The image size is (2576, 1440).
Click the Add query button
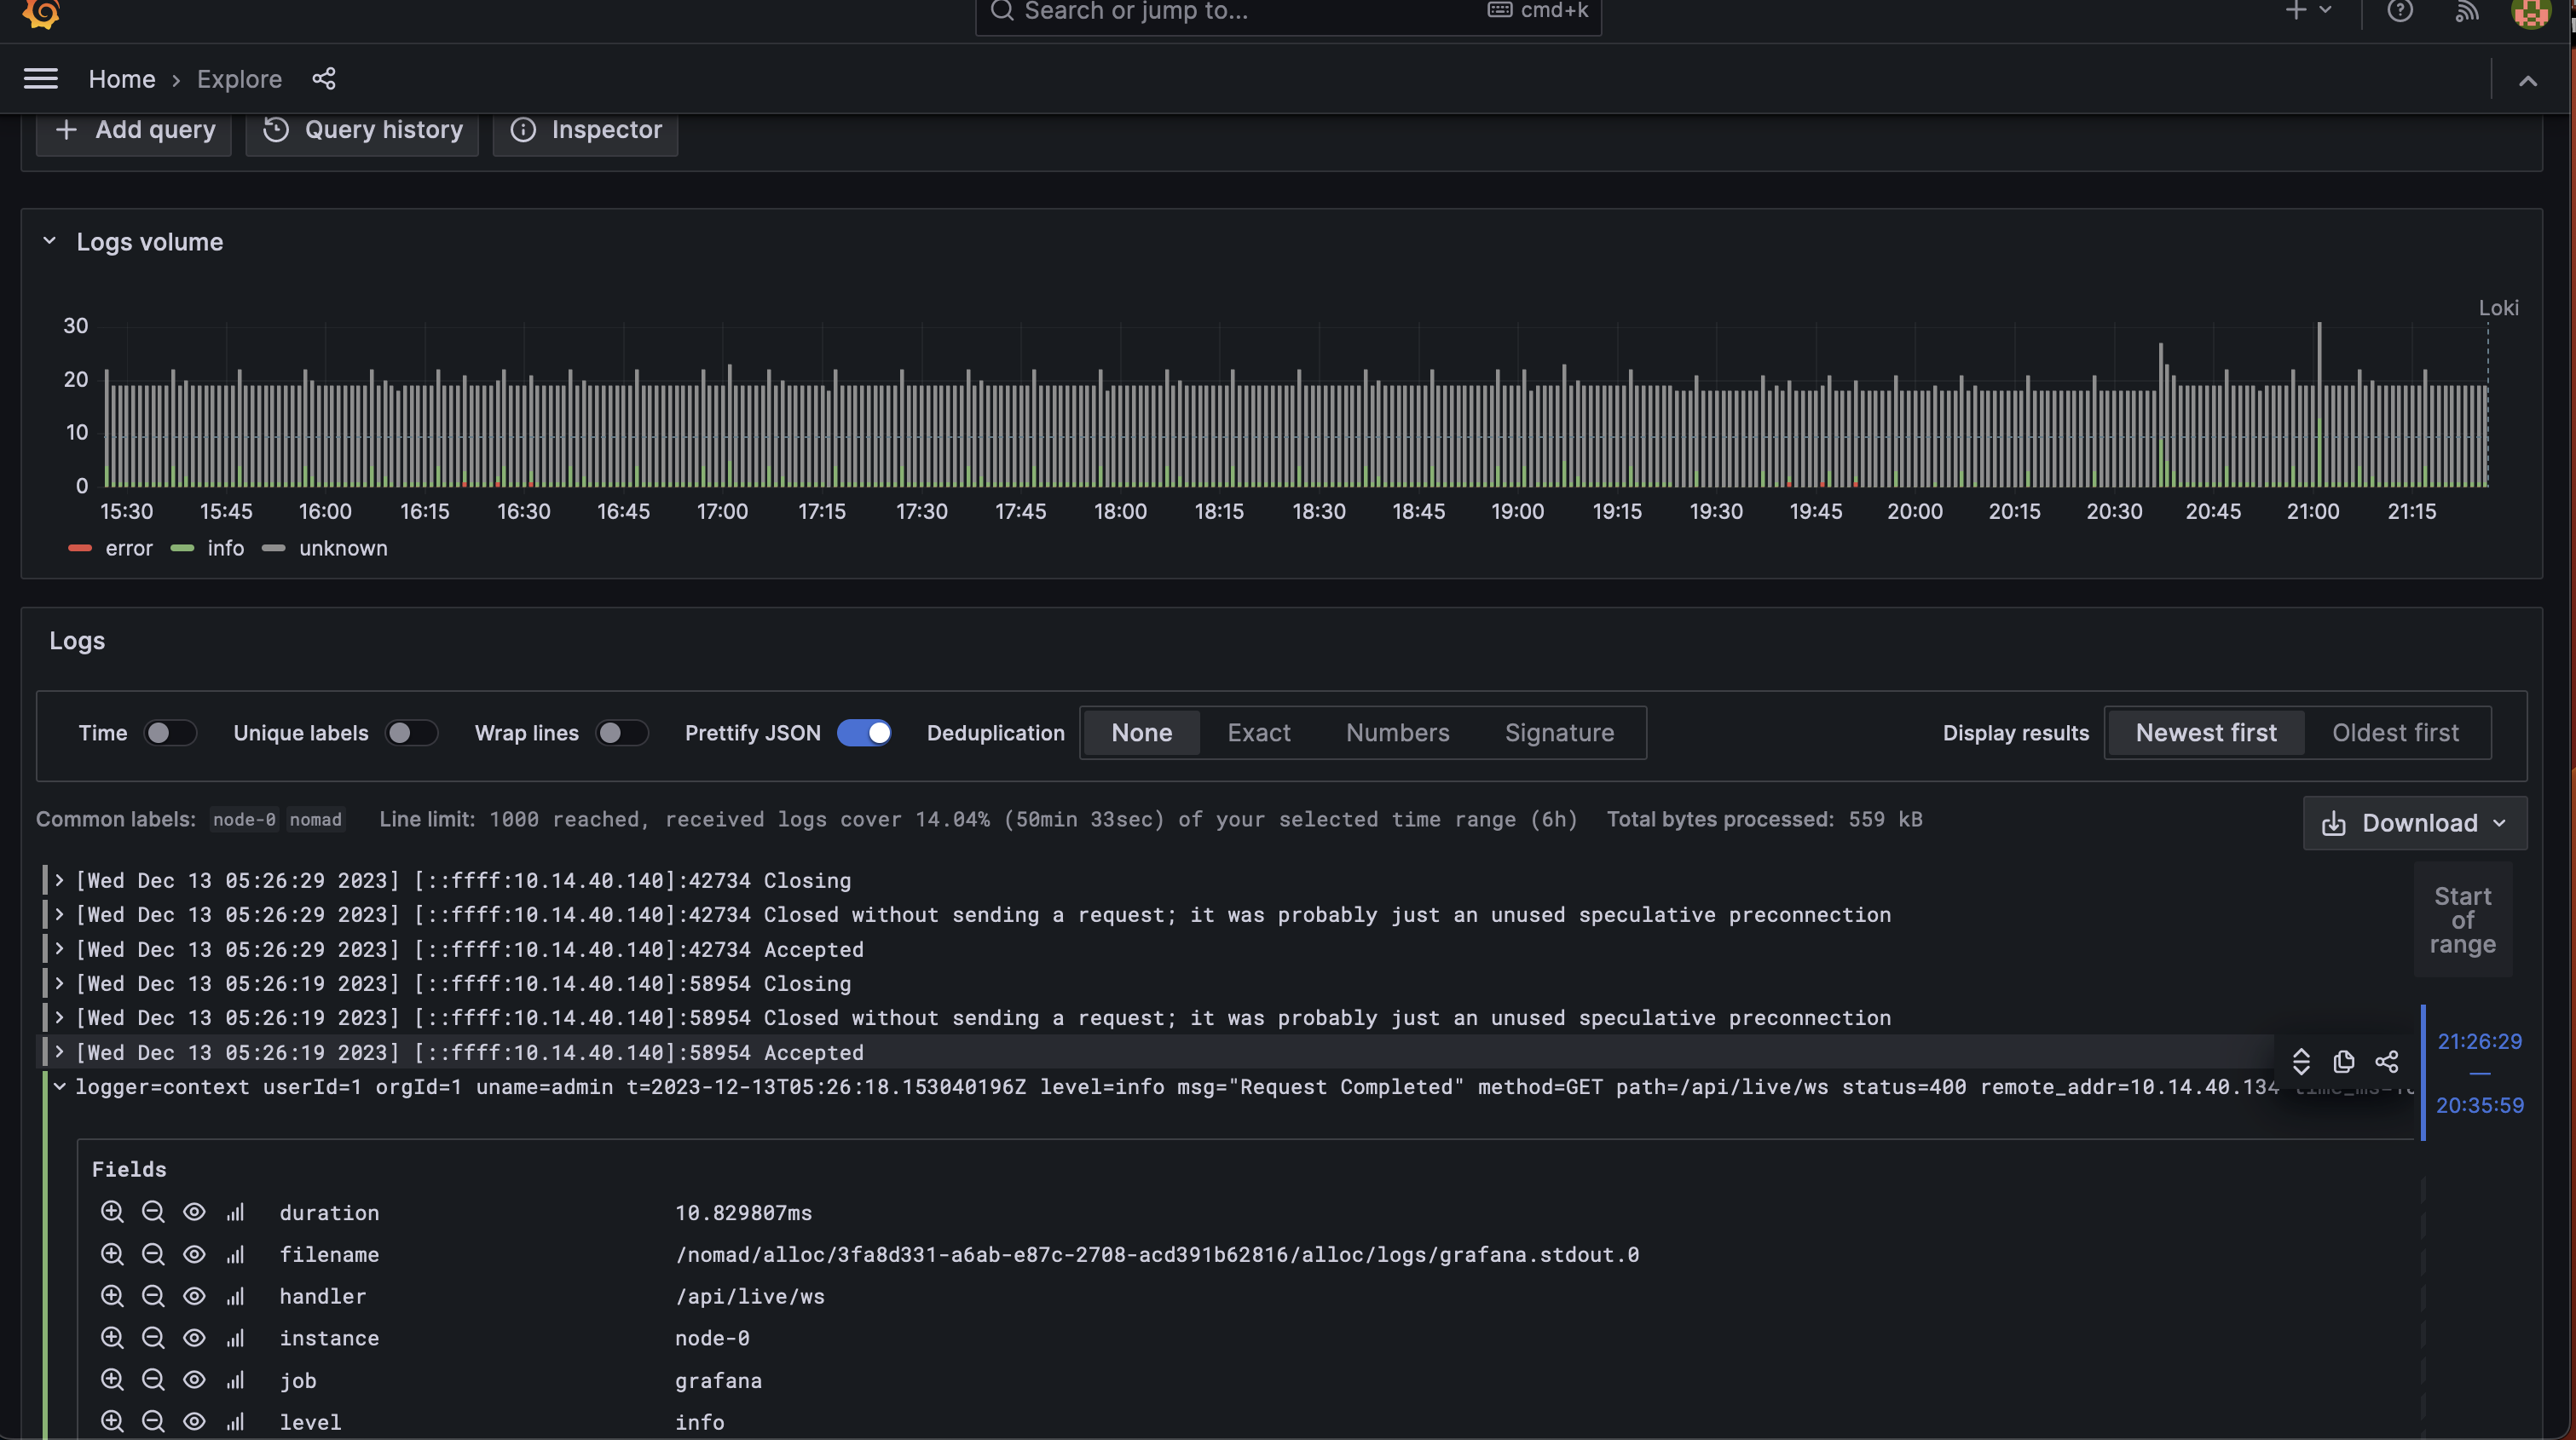pos(134,130)
